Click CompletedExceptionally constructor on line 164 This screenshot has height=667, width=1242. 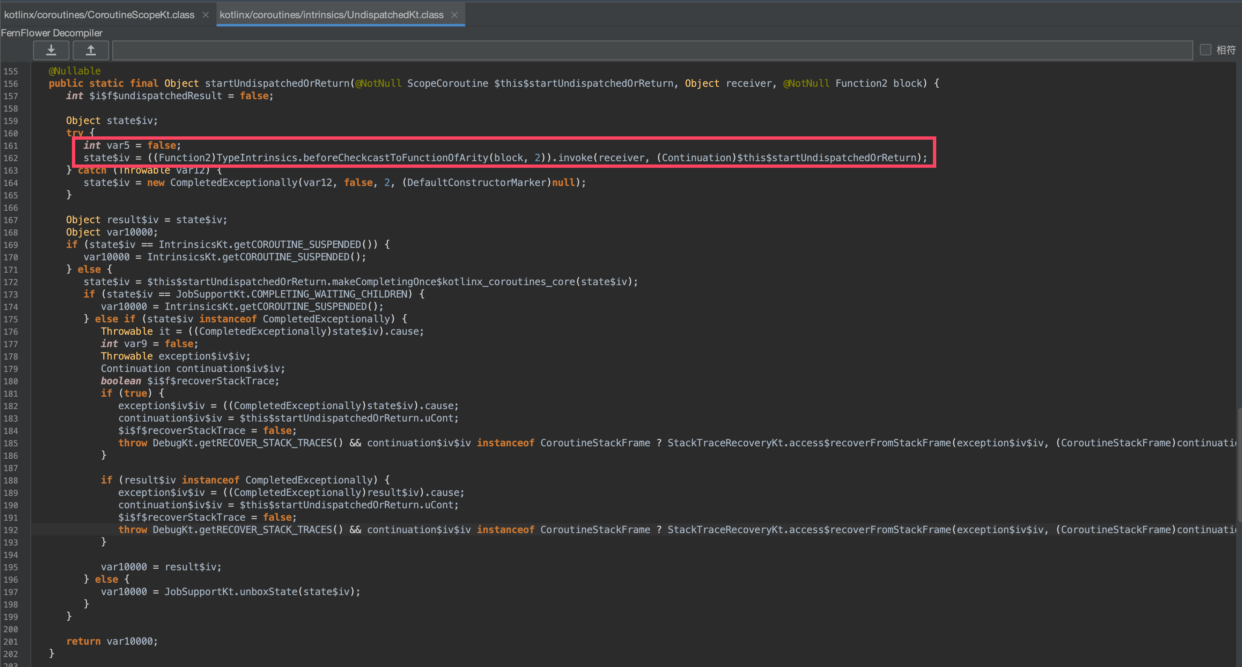(x=233, y=183)
